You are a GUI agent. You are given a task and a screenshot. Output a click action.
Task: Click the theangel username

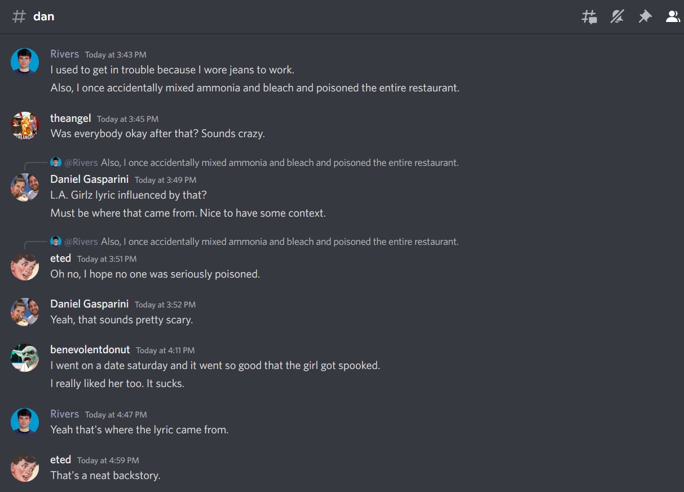tap(70, 118)
